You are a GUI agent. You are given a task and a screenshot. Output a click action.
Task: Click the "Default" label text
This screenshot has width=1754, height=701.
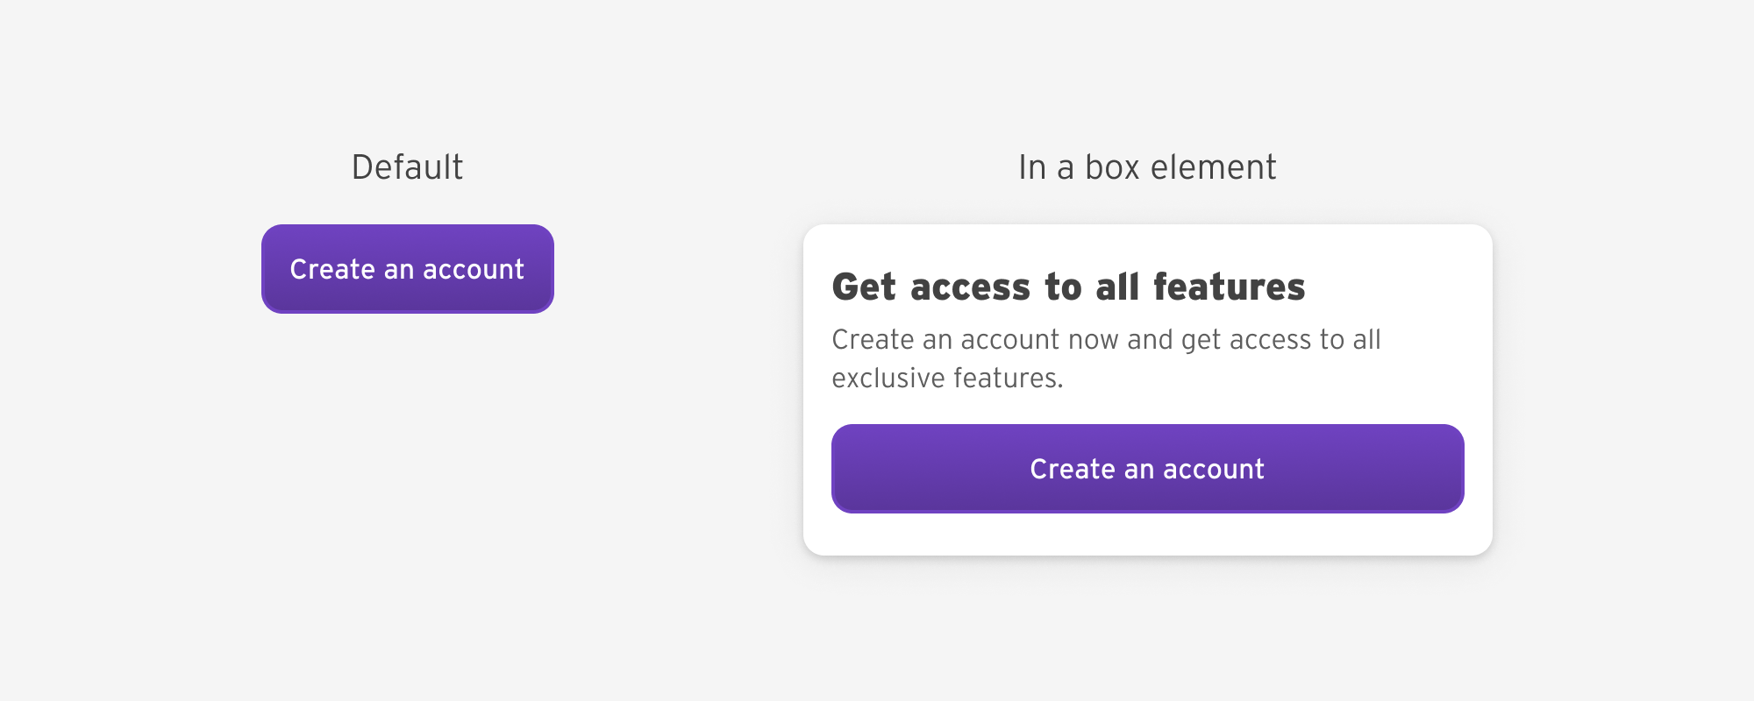click(407, 167)
